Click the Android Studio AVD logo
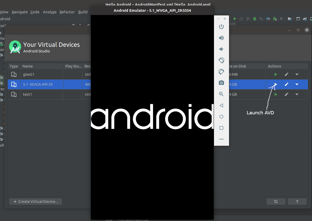 (x=15, y=47)
